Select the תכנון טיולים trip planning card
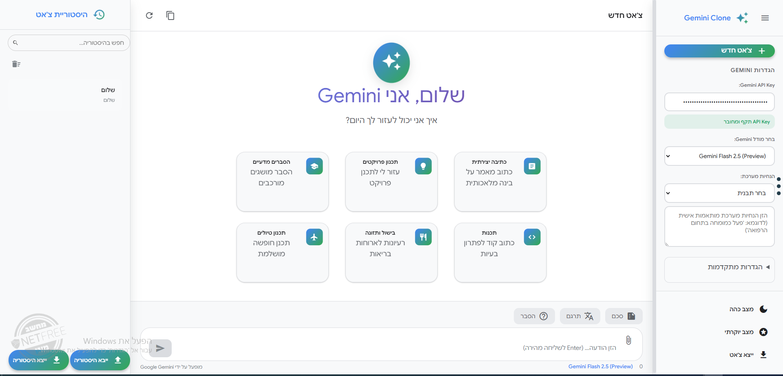Viewport: 783px width, 376px height. point(282,253)
